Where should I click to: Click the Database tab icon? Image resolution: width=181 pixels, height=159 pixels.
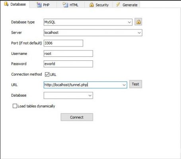[x=6, y=4]
